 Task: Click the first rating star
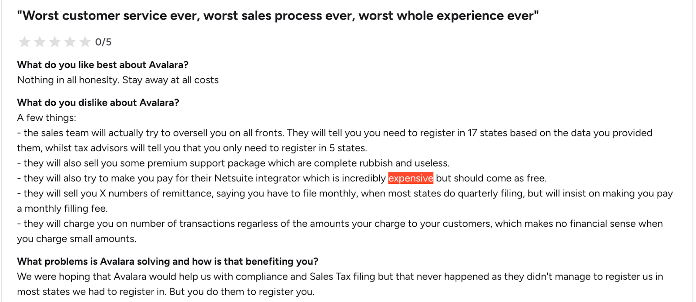24,42
